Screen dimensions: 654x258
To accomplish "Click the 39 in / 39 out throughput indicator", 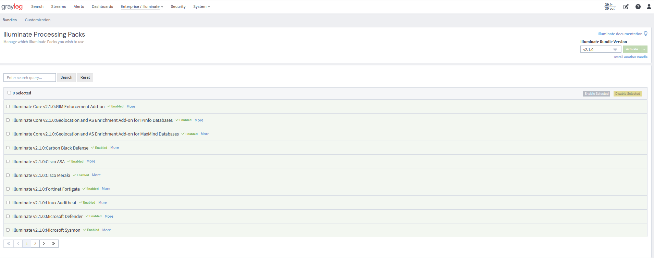I will click(610, 7).
